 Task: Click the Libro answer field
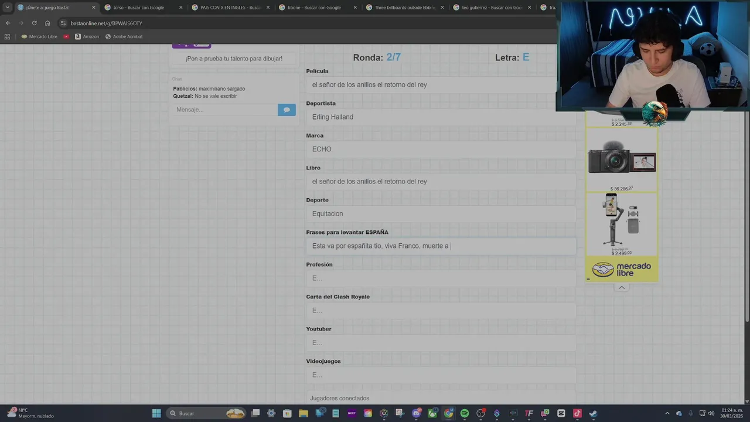point(441,181)
